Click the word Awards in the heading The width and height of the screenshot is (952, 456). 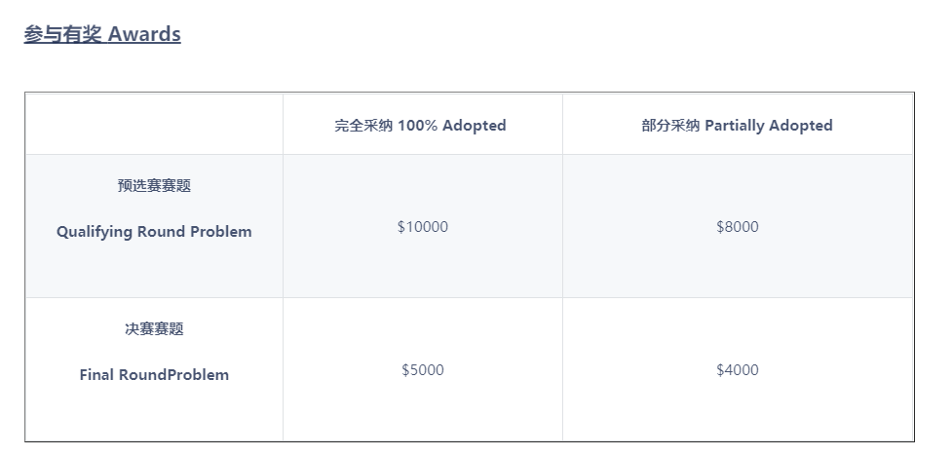click(144, 34)
